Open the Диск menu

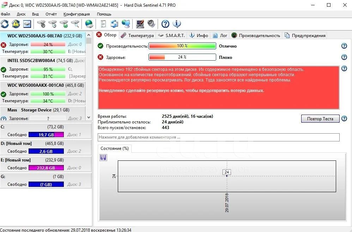(21, 14)
